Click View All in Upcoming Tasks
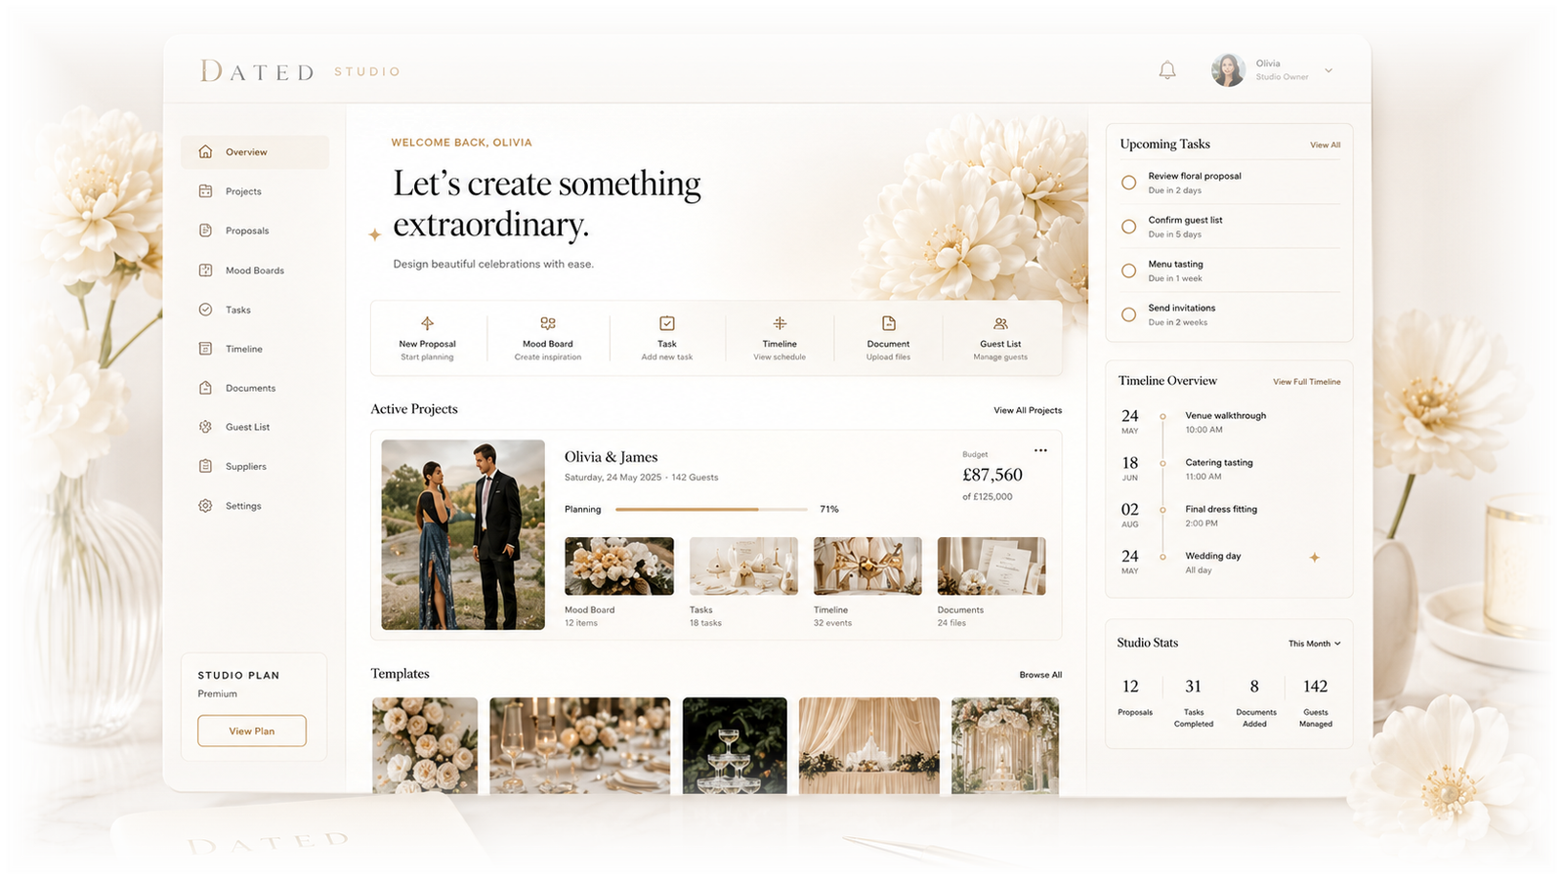Screen dimensions: 1563x879 [x=1325, y=146]
